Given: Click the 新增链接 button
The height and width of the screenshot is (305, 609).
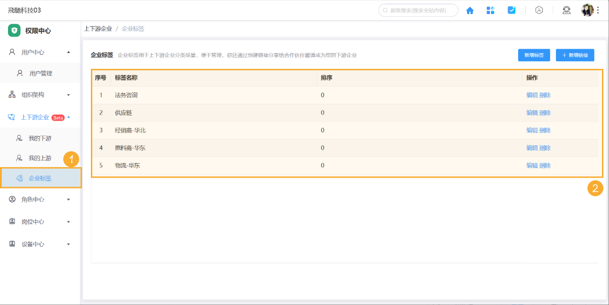Looking at the screenshot, I should (x=575, y=55).
